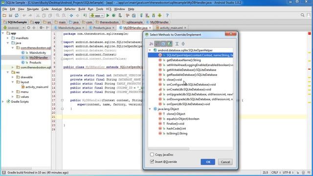Click the Help question mark icon
This screenshot has height=176, width=313.
(167, 15)
